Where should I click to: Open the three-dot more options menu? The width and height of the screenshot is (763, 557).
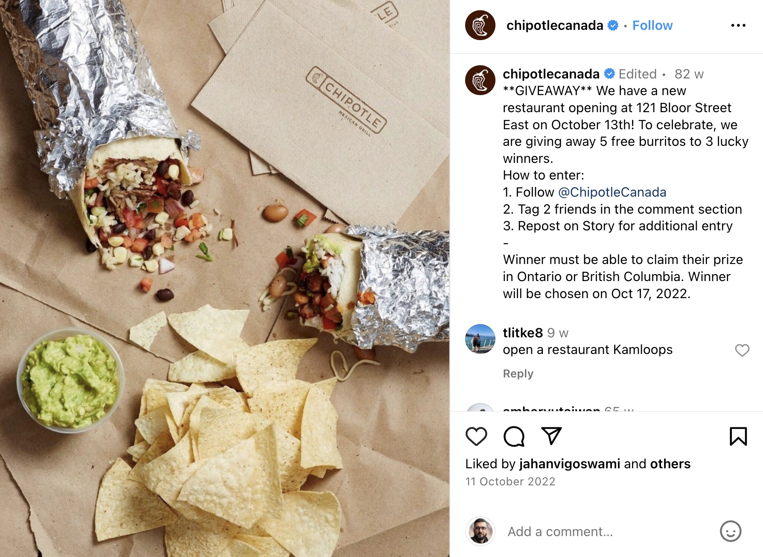click(x=738, y=26)
